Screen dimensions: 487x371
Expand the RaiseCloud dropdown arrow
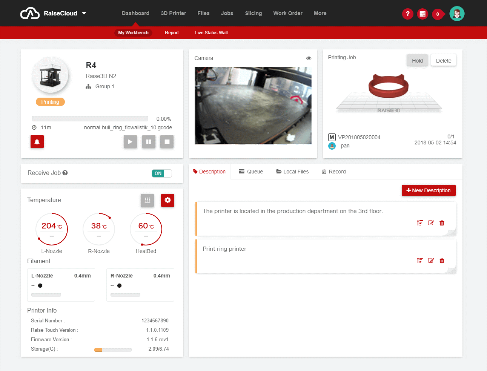coord(84,13)
